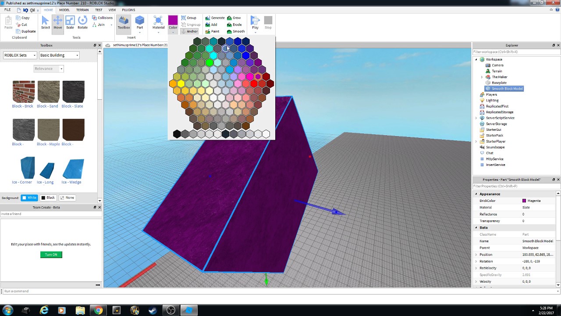Open the FILE menu

(7, 10)
